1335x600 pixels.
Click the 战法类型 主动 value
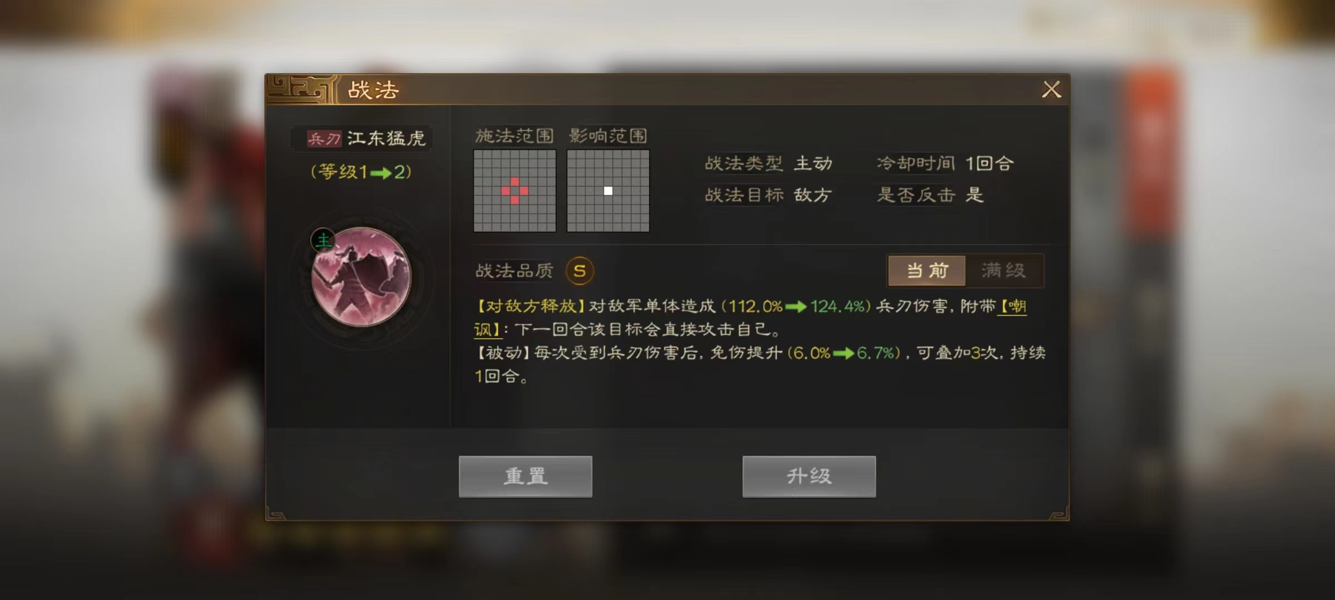(x=813, y=163)
